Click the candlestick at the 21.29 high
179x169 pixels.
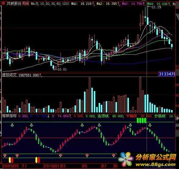[x=148, y=15]
